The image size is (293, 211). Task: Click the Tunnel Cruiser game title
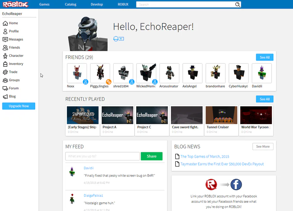[218, 127]
